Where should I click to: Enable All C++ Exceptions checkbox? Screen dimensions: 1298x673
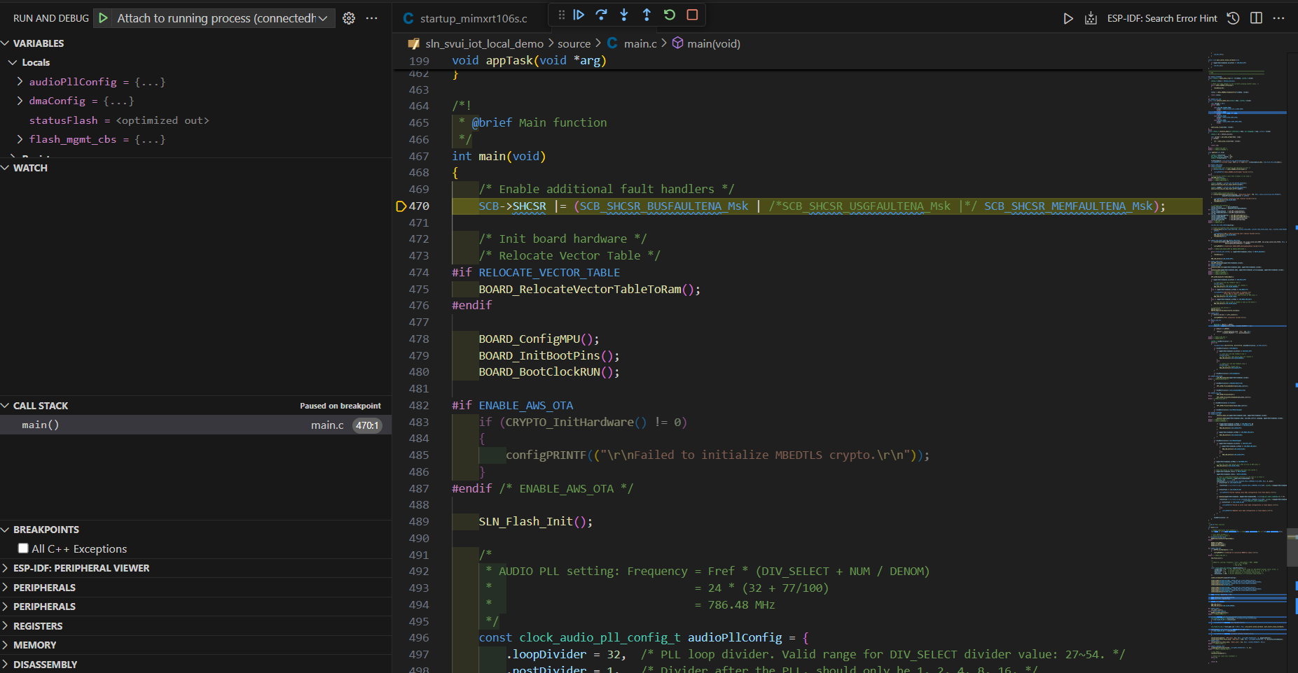[x=24, y=548]
